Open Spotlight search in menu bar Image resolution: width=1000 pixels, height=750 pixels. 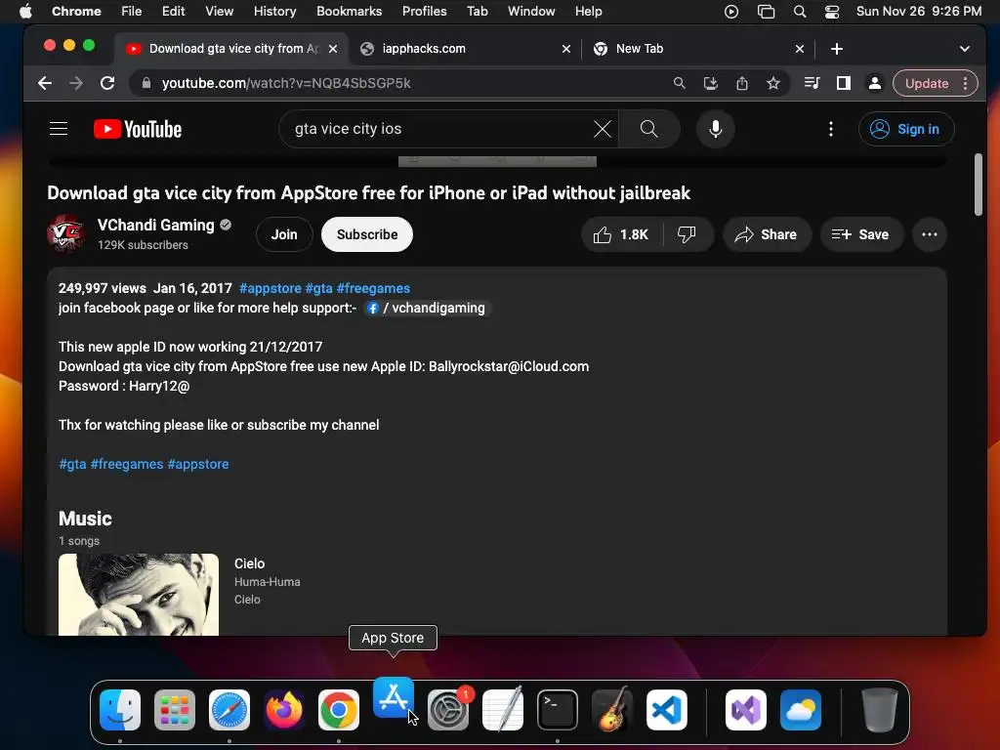[x=800, y=12]
